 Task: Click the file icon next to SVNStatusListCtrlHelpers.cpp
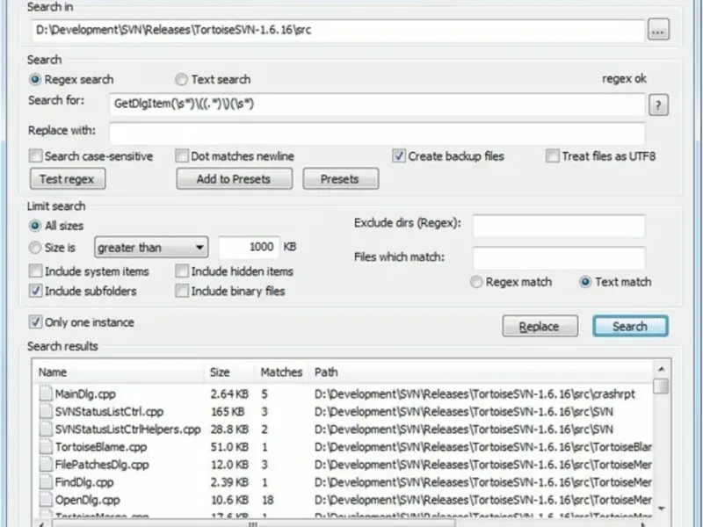click(x=46, y=429)
